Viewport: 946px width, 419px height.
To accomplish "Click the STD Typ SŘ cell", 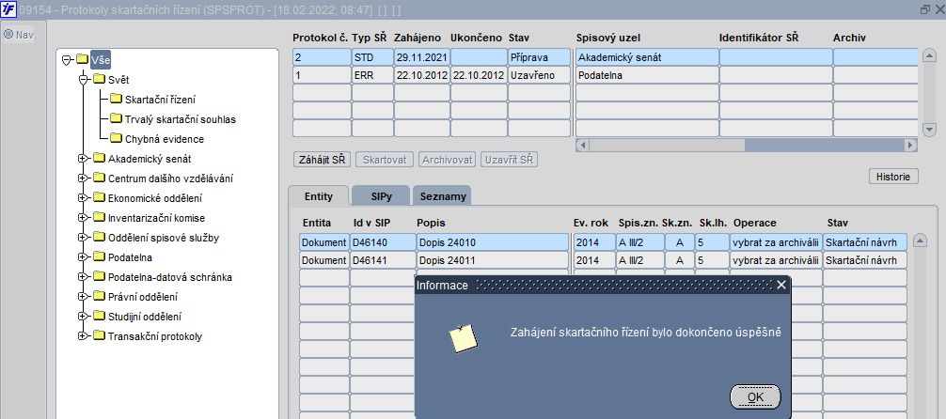I will (x=372, y=57).
